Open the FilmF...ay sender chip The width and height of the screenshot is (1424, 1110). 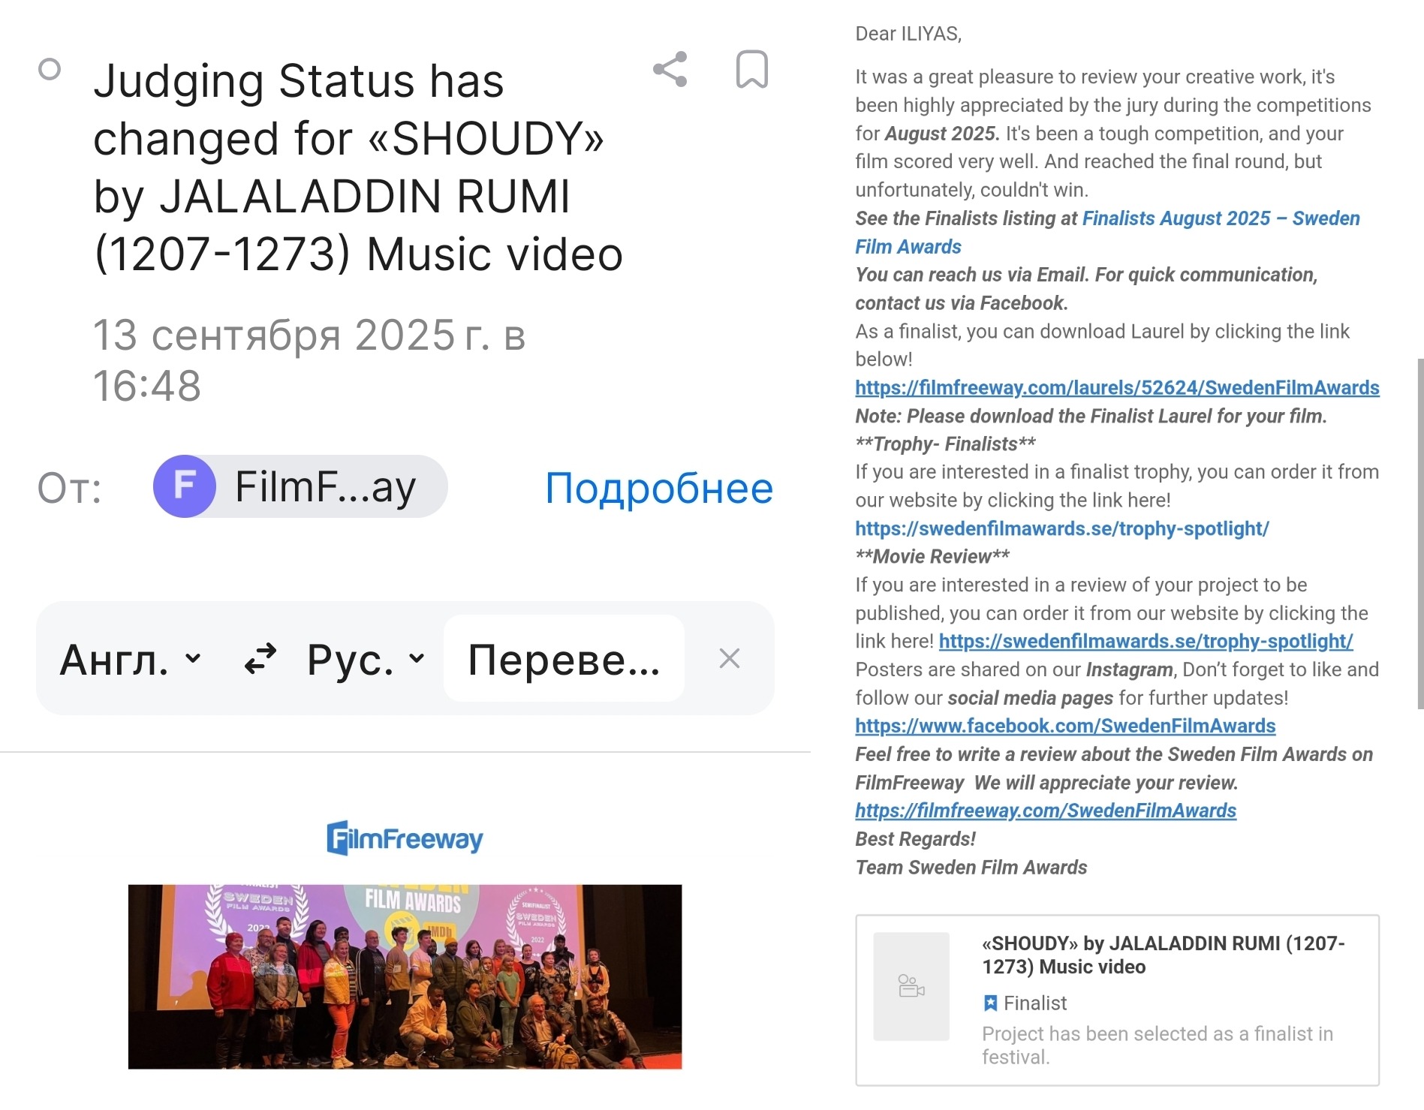[300, 486]
